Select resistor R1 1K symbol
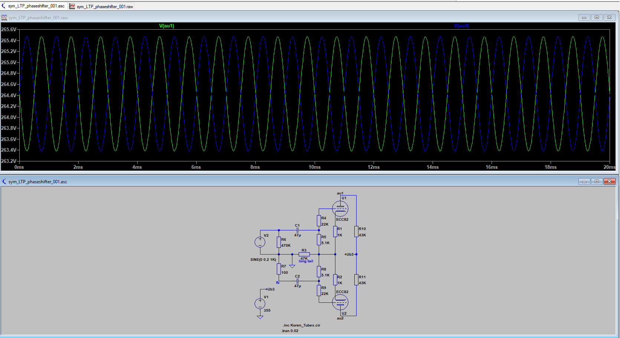The image size is (620, 338). tap(335, 232)
